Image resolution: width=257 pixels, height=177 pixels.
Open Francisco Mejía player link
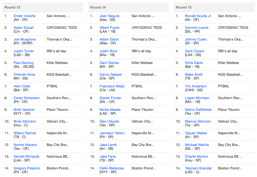(112, 86)
